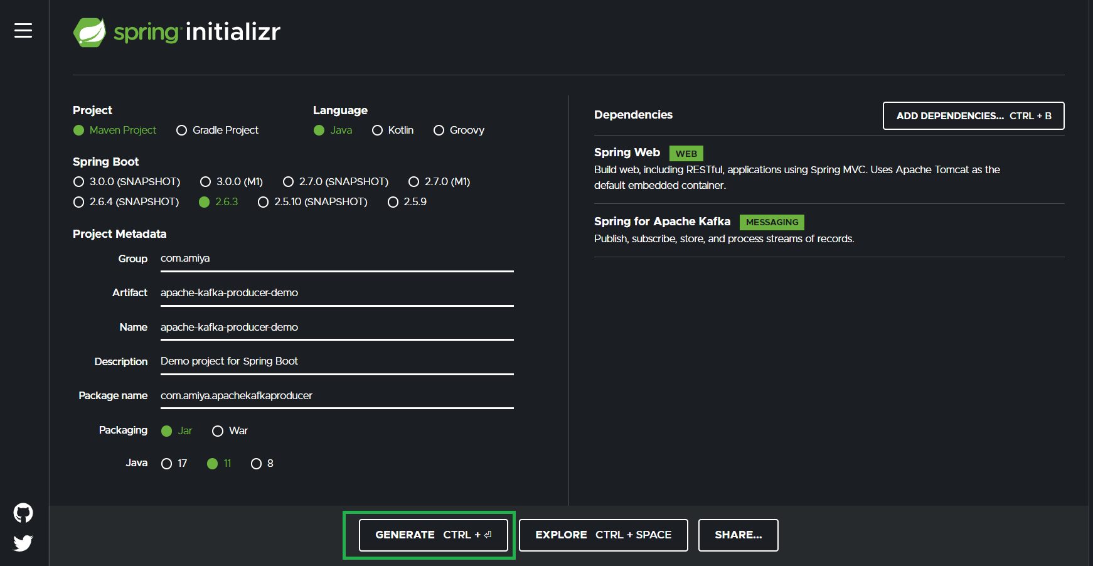1093x566 pixels.
Task: Set packaging to Jar
Action: (x=177, y=430)
